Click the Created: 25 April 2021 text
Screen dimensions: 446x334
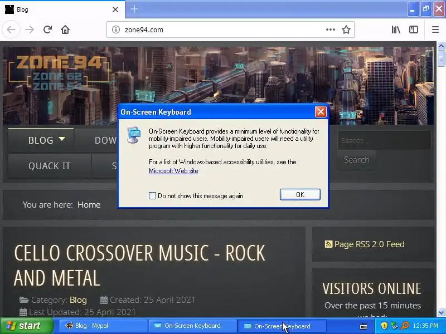[x=152, y=300]
